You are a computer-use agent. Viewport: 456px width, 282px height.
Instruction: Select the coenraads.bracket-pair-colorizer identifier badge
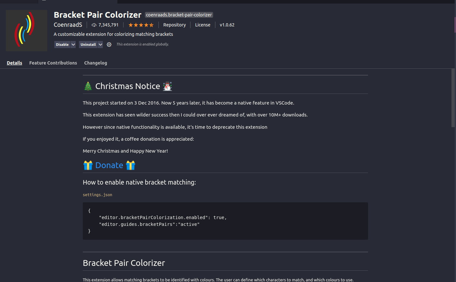(179, 15)
